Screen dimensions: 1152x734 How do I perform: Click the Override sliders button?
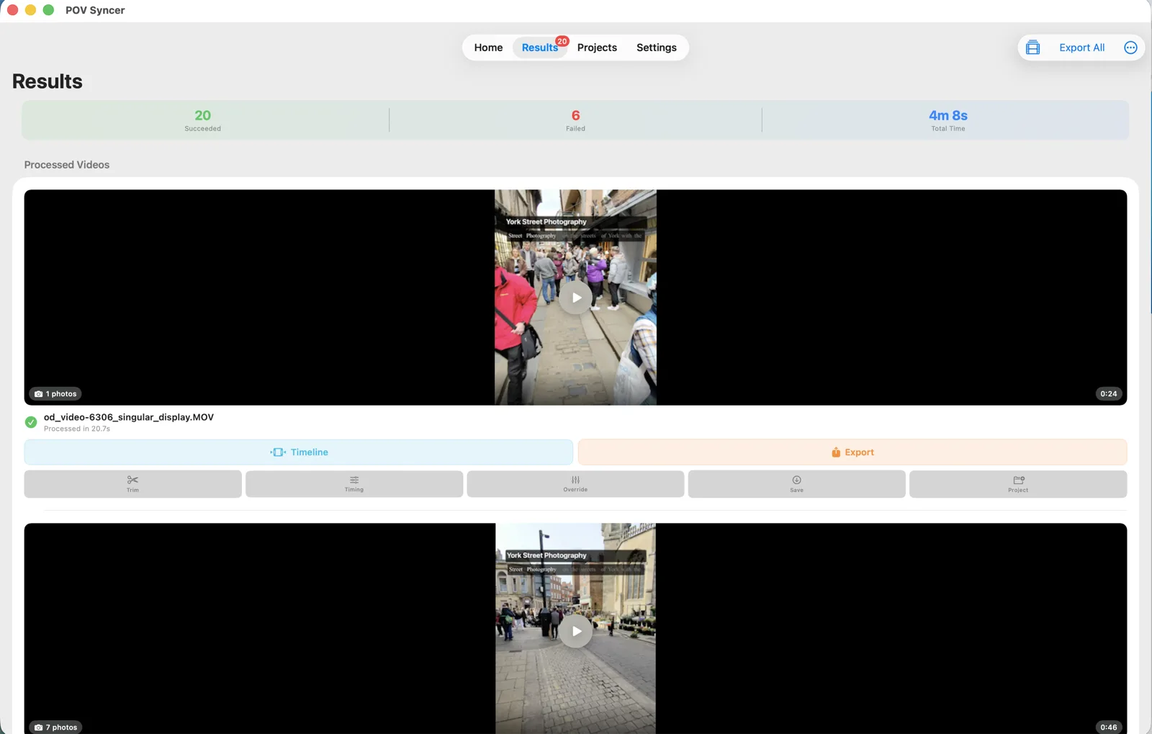575,484
